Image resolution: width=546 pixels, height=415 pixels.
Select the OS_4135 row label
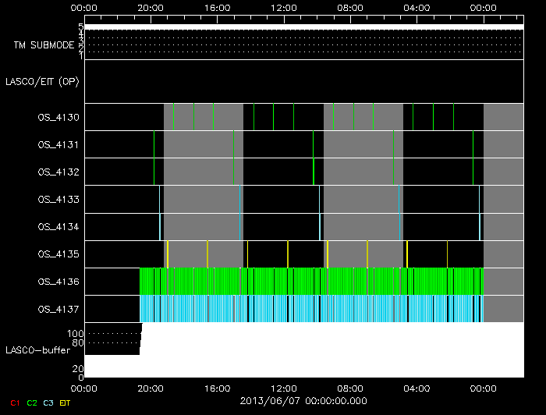click(58, 254)
